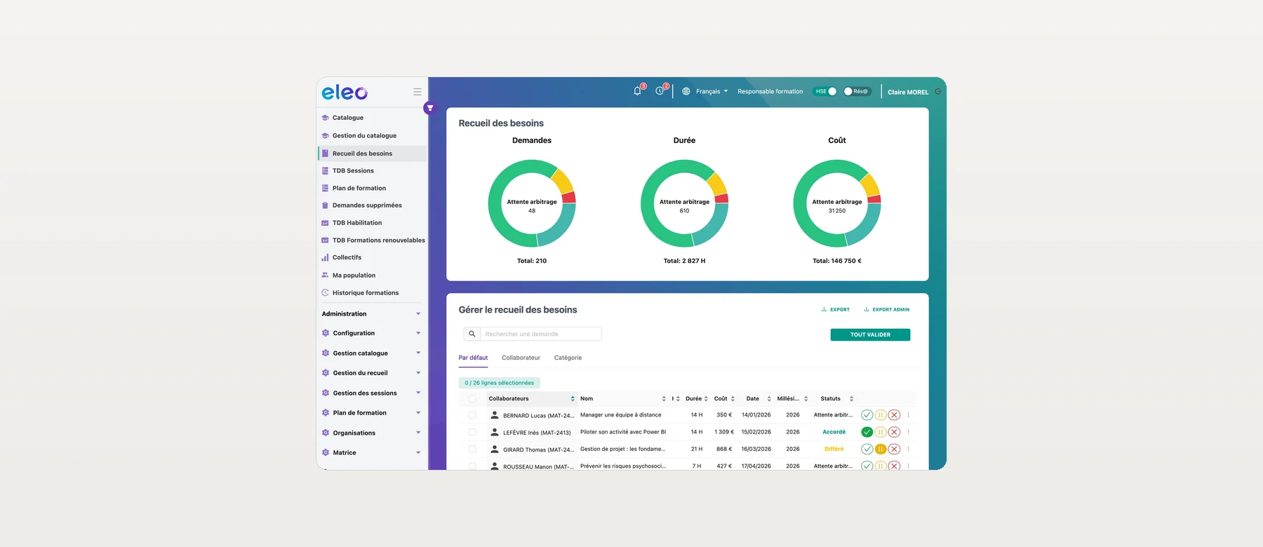Viewport: 1263px width, 547px height.
Task: Open row options menu for BERNARD Lucas
Action: pos(908,415)
